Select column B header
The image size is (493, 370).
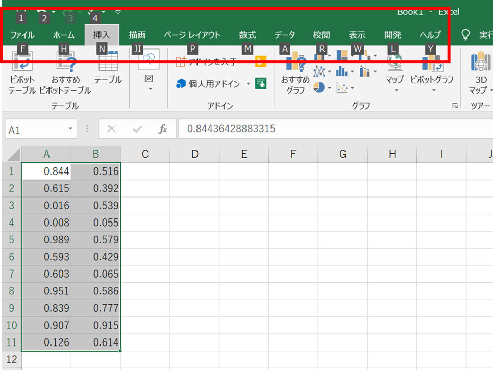pos(96,154)
